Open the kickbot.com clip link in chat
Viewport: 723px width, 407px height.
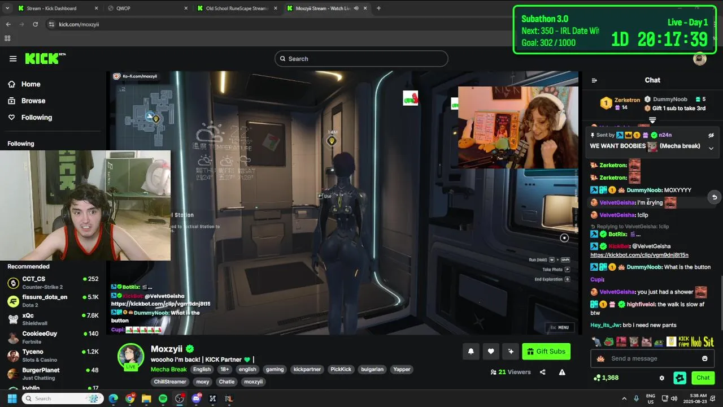click(639, 255)
